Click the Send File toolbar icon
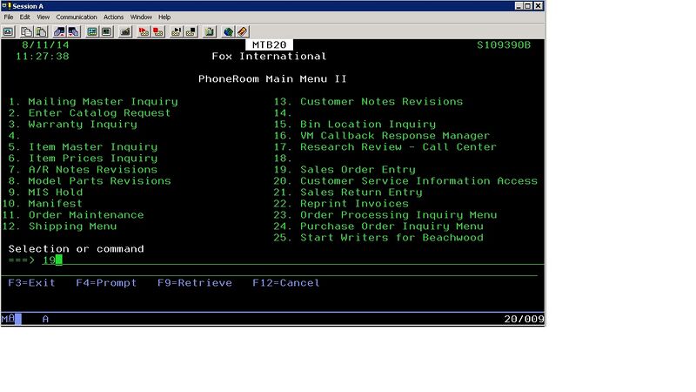 (60, 31)
